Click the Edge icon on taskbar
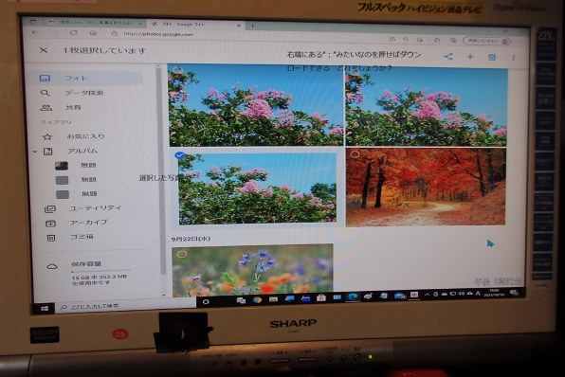This screenshot has height=377, width=565. tap(353, 296)
